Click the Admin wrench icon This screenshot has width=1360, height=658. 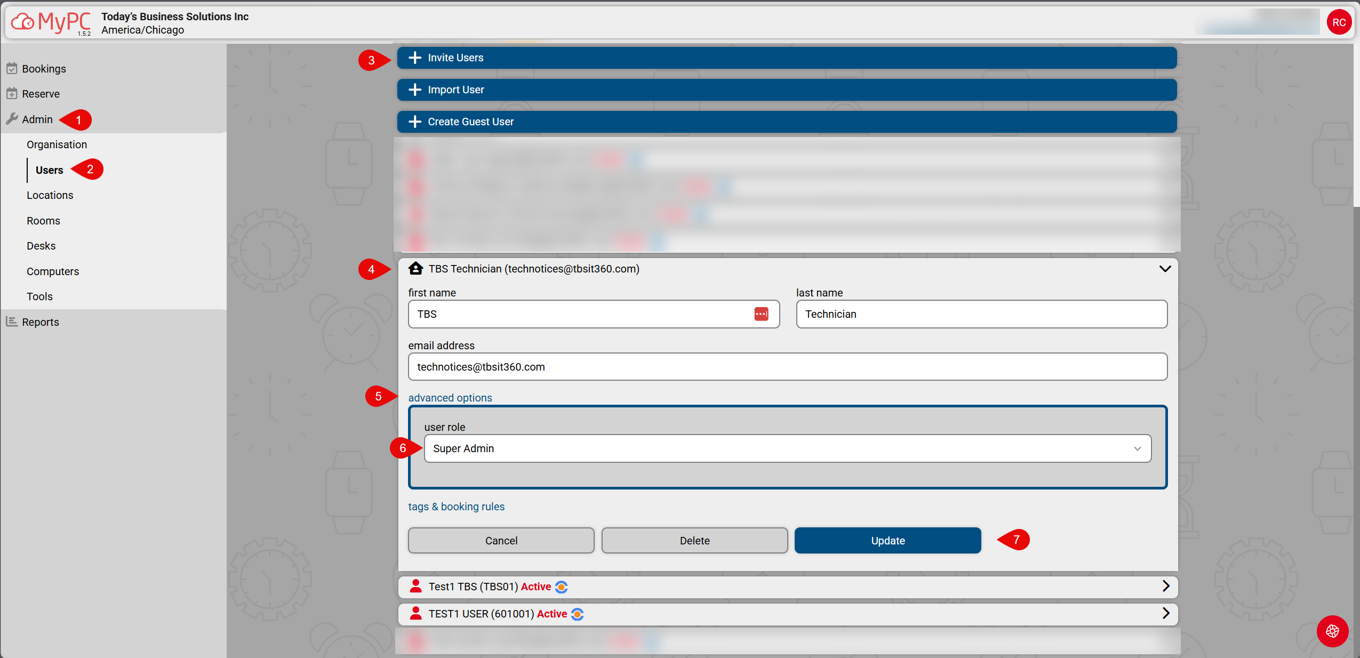12,119
